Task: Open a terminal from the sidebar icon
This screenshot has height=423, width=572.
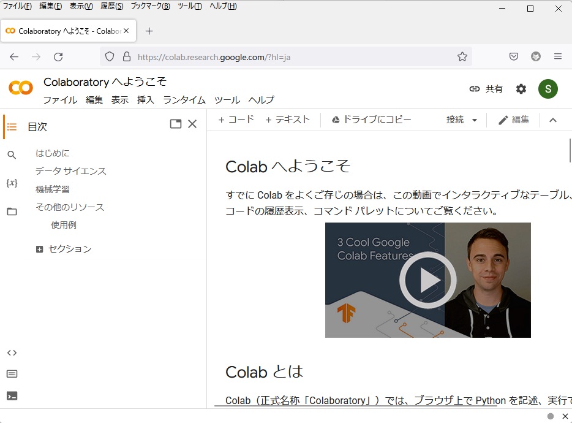Action: [12, 395]
